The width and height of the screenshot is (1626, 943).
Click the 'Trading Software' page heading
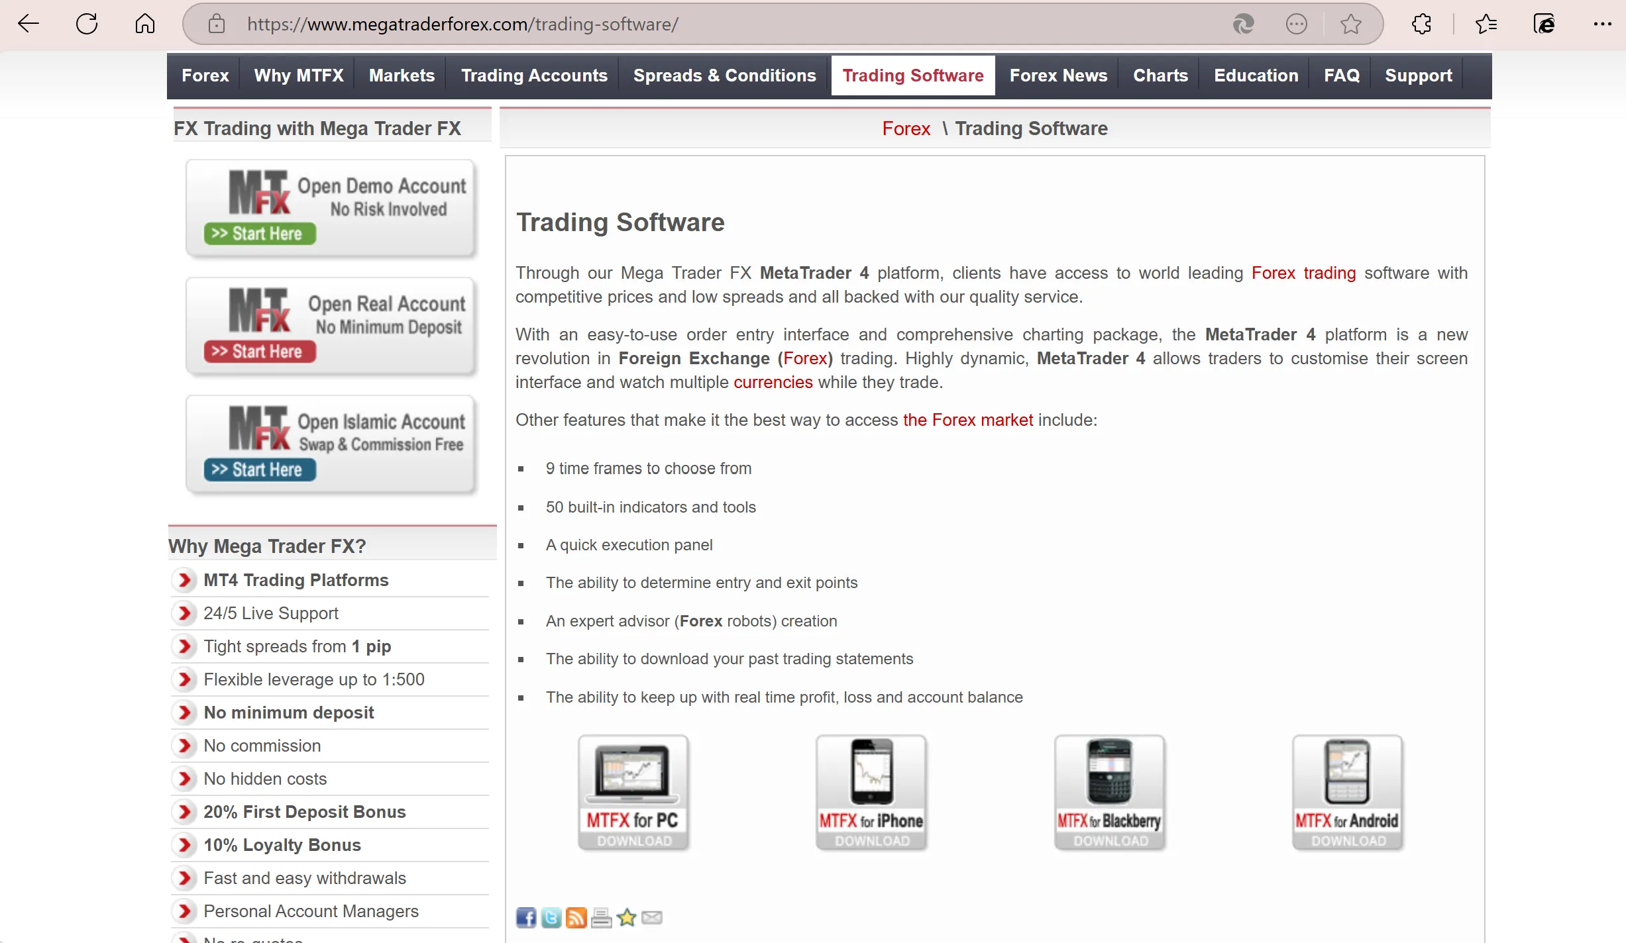pyautogui.click(x=620, y=223)
